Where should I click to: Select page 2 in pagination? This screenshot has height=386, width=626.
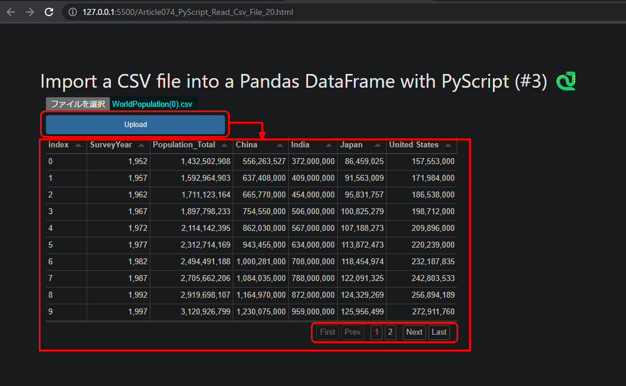[x=390, y=332]
